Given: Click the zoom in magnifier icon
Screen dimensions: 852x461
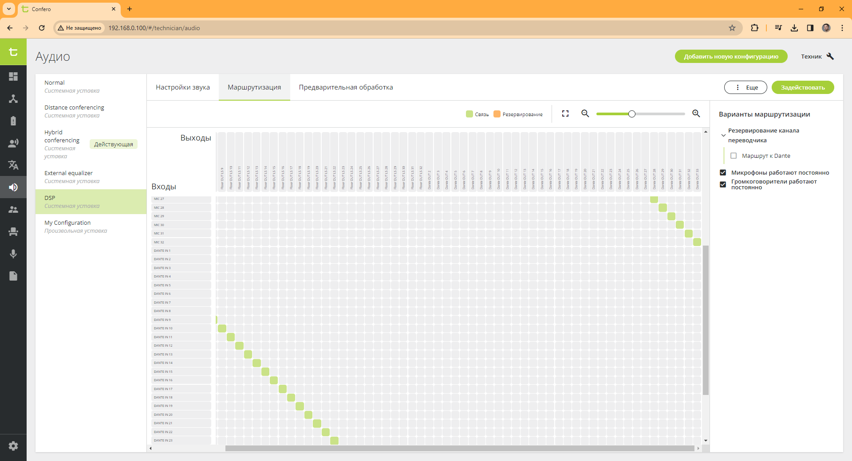Looking at the screenshot, I should [x=696, y=114].
